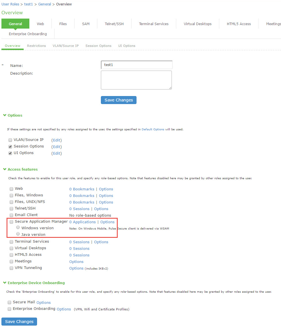The height and width of the screenshot is (327, 281).
Task: Switch to the Virtual Desktops tab
Action: pyautogui.click(x=197, y=24)
